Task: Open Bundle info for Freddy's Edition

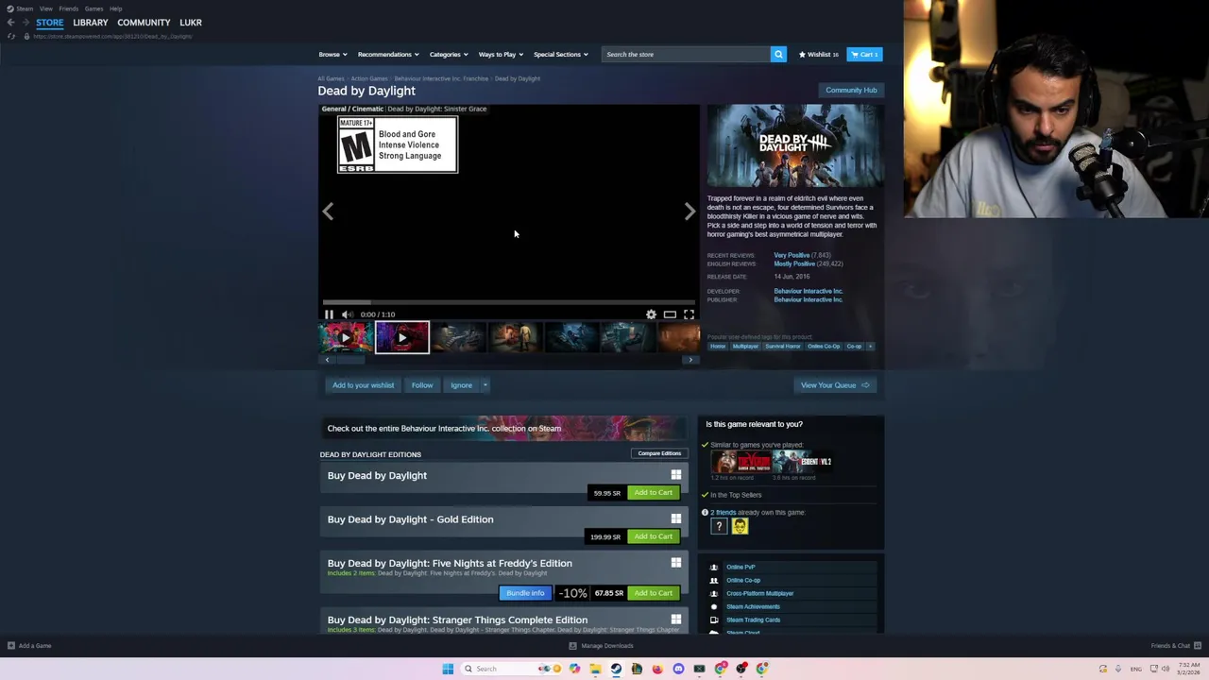Action: [525, 593]
